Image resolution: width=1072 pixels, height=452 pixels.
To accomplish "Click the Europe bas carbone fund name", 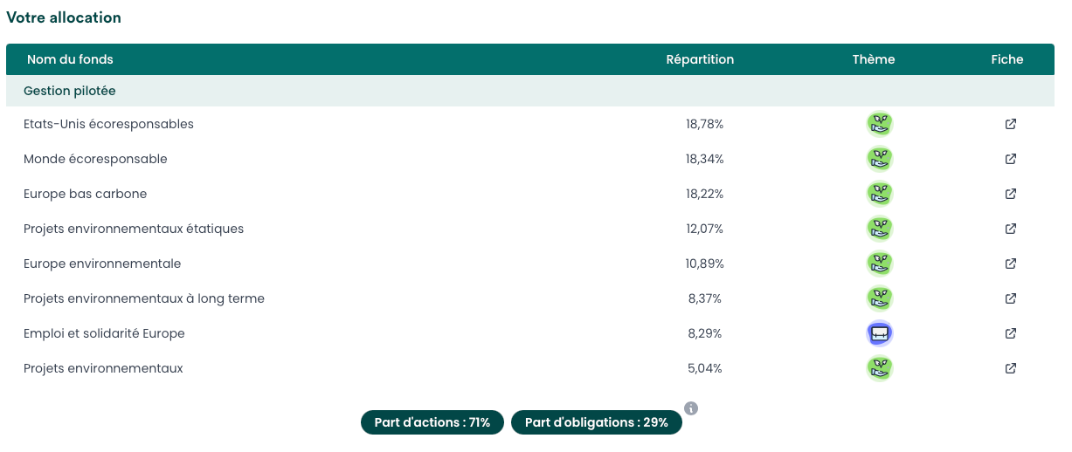I will tap(86, 194).
